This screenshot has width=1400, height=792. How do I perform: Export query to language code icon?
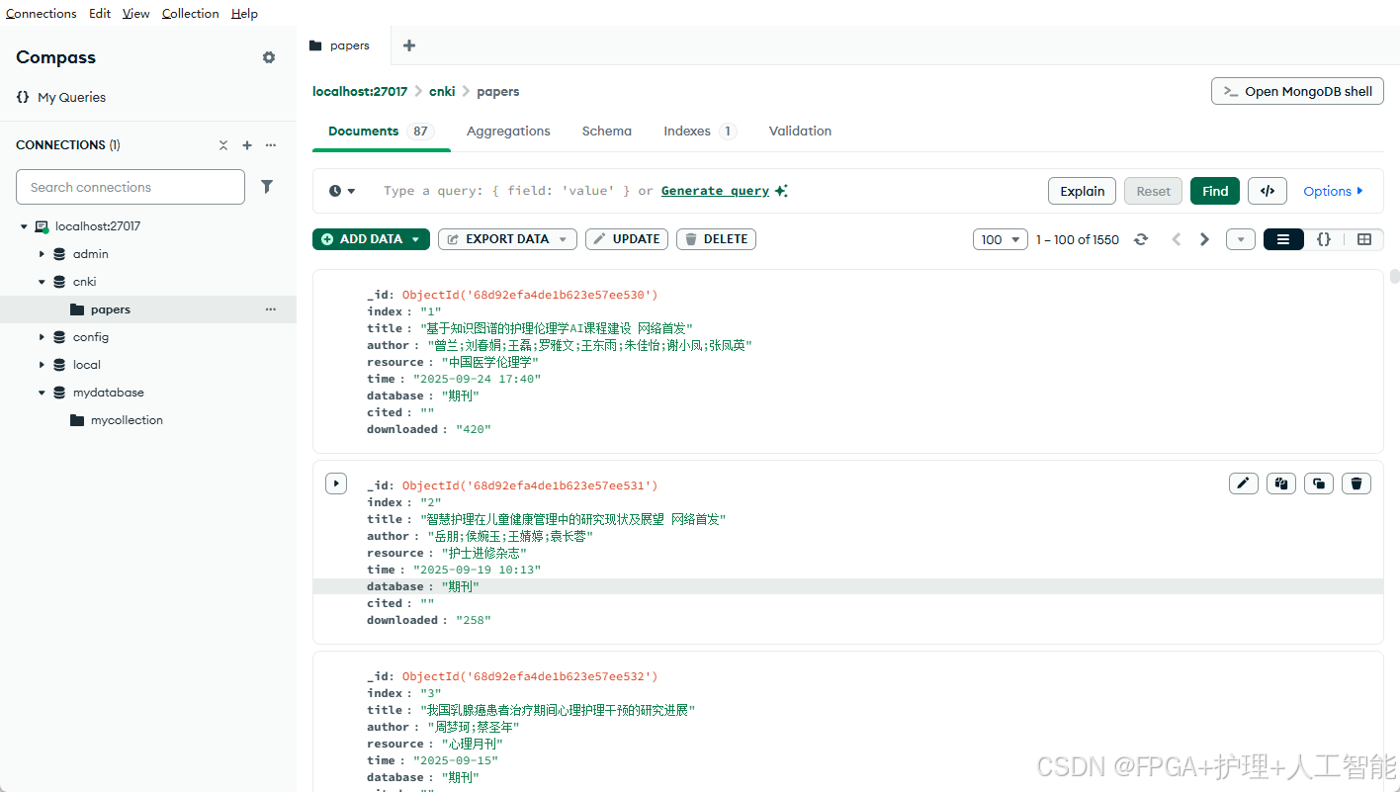[1268, 191]
